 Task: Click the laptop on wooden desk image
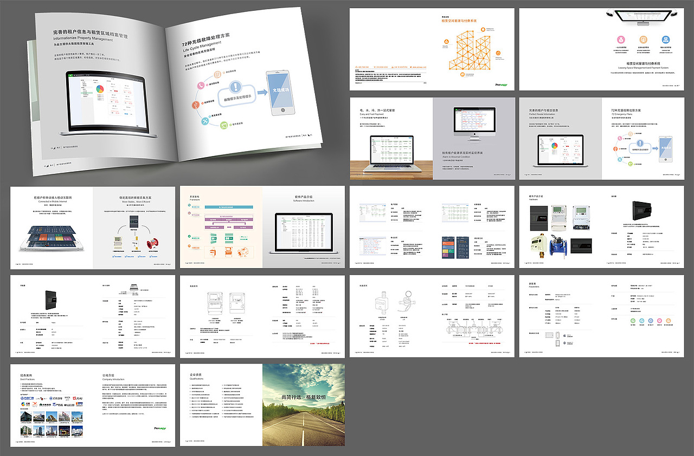pyautogui.click(x=391, y=154)
